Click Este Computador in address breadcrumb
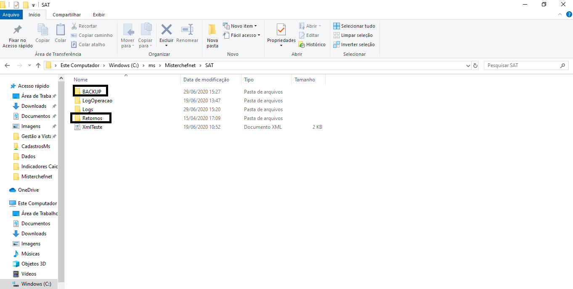The width and height of the screenshot is (573, 289). (x=80, y=65)
